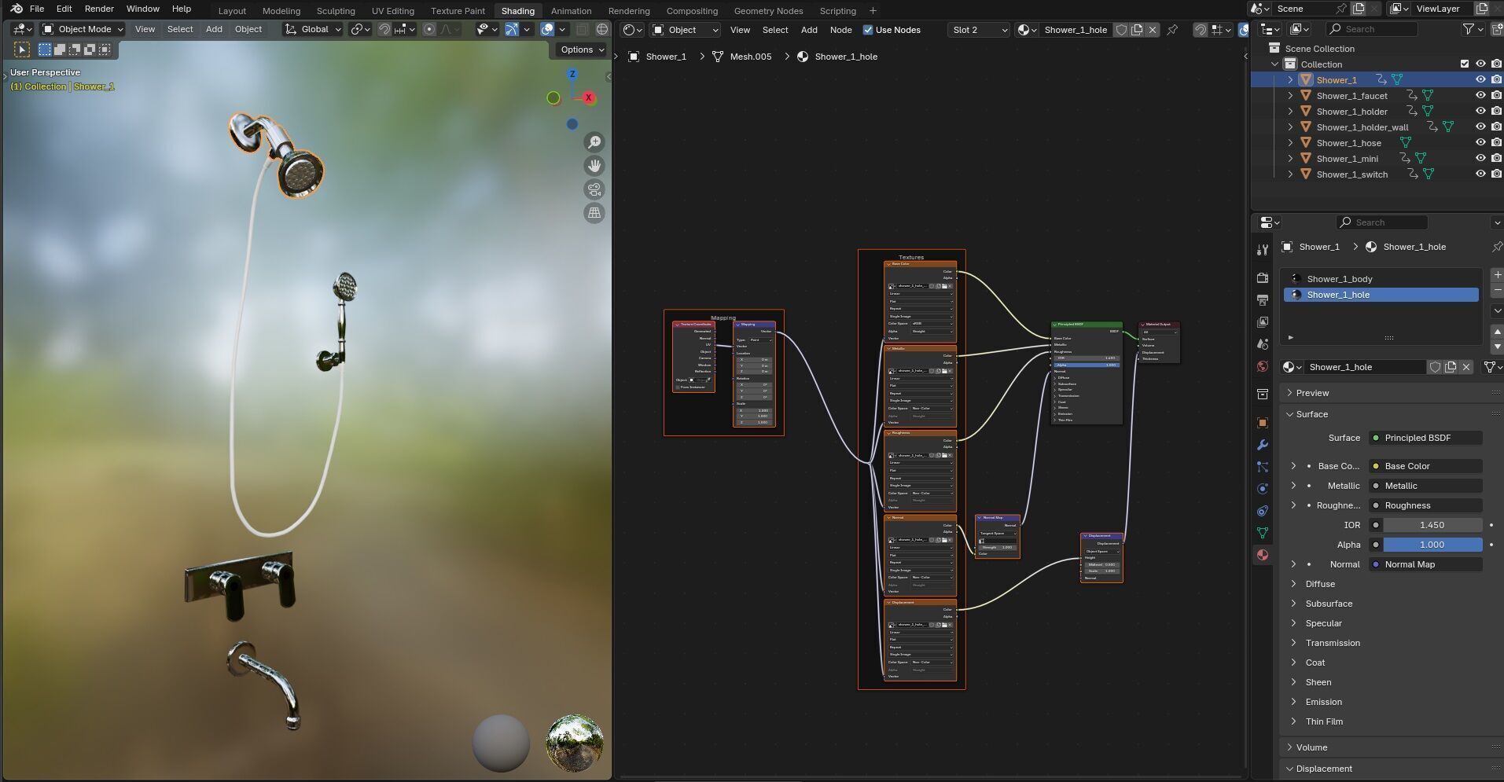This screenshot has height=782, width=1504.
Task: Open the Render menu
Action: point(99,9)
